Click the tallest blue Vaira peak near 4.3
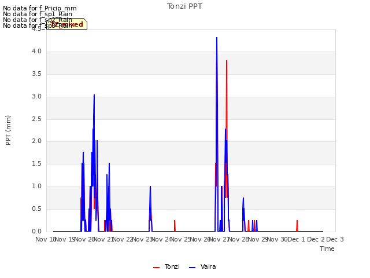 [x=217, y=38]
